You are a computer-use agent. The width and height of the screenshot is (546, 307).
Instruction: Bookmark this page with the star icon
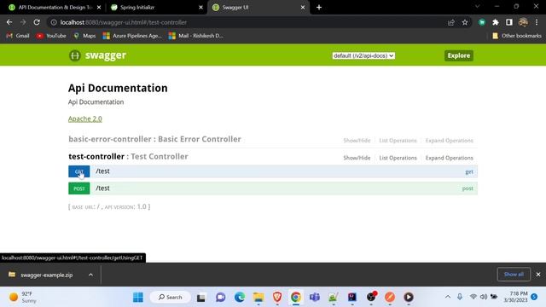(465, 22)
